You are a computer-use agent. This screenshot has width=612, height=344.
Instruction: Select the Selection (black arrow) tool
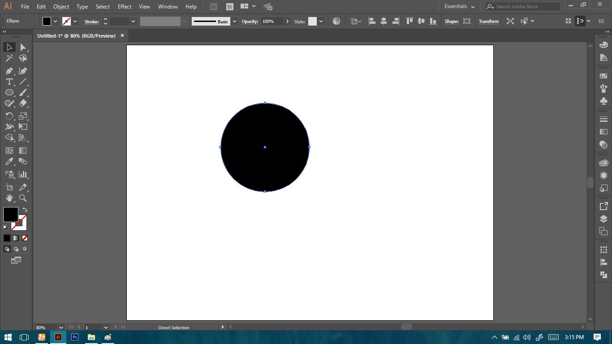[9, 47]
